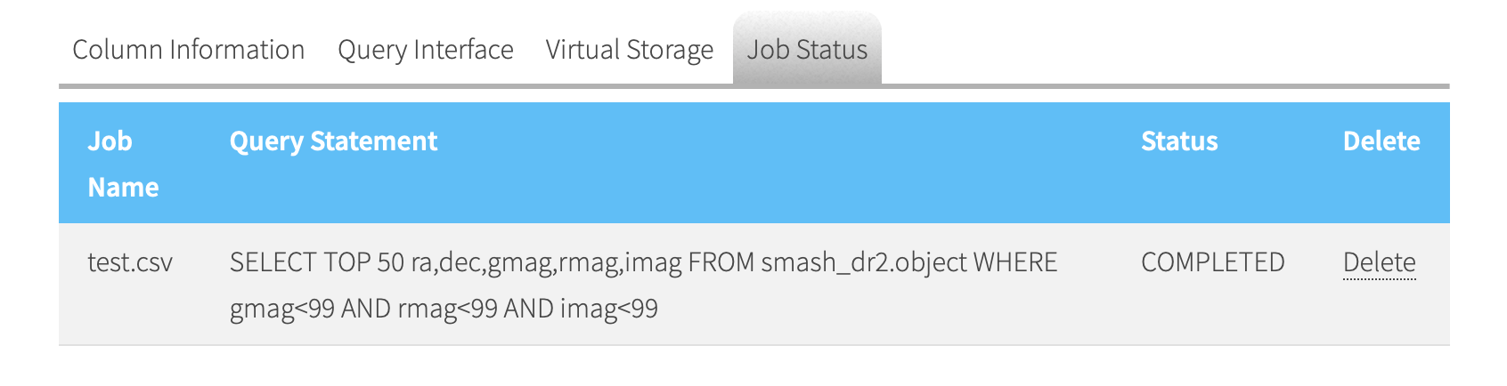Select the Job Status tab

pyautogui.click(x=807, y=50)
